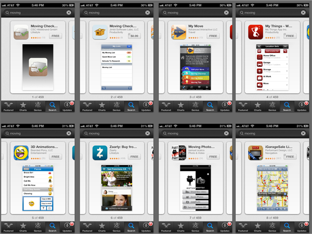Tap FREE for the My Things app
The height and width of the screenshot is (234, 312).
coord(290,36)
